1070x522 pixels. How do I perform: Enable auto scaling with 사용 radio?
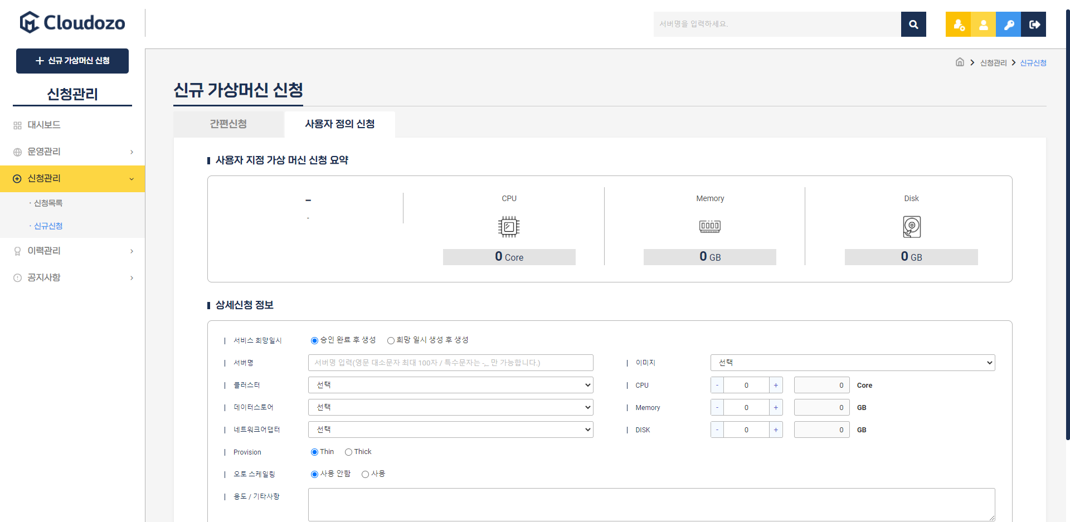pos(366,474)
